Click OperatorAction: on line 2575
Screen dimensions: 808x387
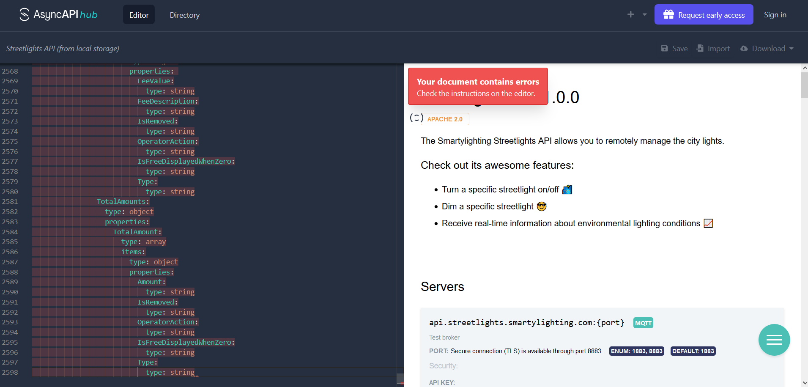(x=168, y=141)
